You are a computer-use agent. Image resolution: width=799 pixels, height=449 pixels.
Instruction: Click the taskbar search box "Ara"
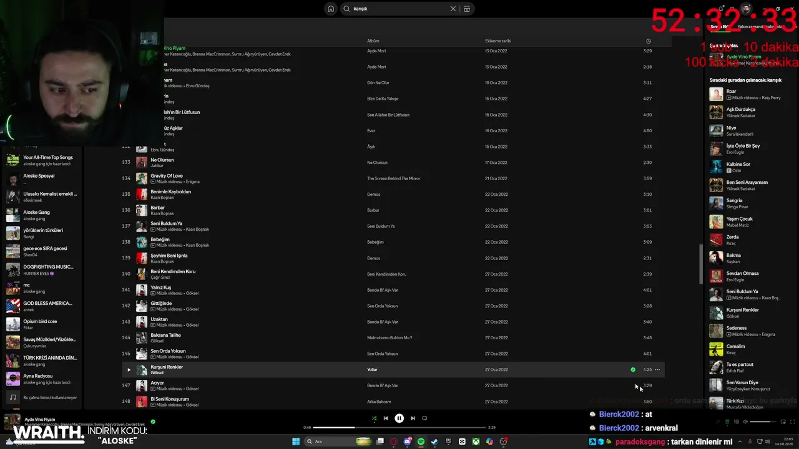pyautogui.click(x=338, y=442)
